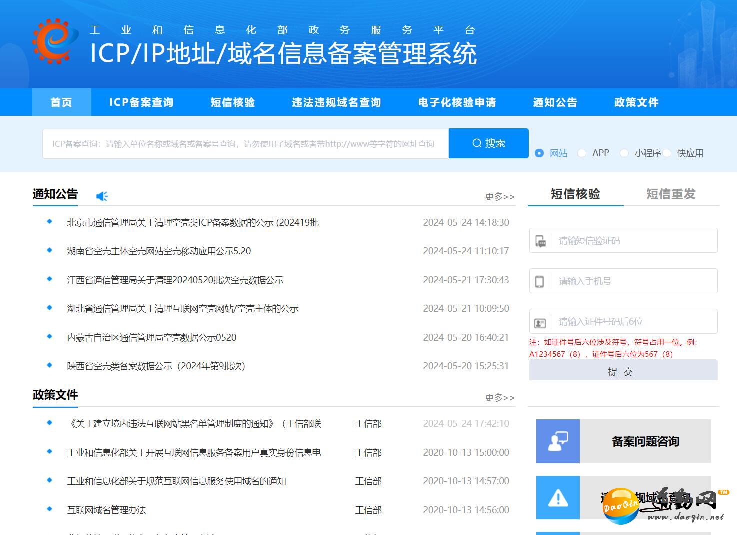737x535 pixels.
Task: Click 工信部 in the 互联网域名管理办法 row
Action: [368, 510]
